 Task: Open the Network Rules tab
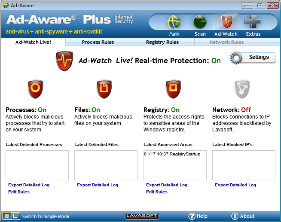tap(227, 42)
